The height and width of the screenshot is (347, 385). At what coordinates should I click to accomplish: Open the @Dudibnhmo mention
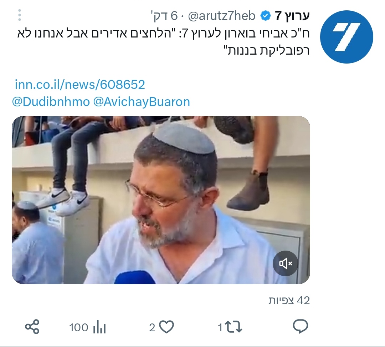point(51,102)
